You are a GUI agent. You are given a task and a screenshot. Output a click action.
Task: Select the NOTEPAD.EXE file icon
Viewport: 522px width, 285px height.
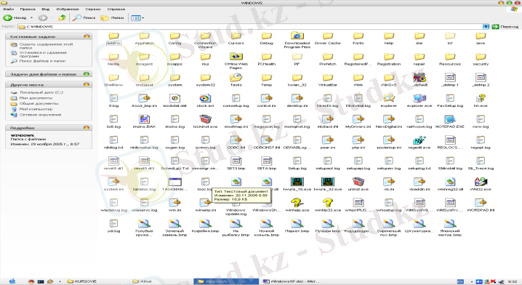450,119
